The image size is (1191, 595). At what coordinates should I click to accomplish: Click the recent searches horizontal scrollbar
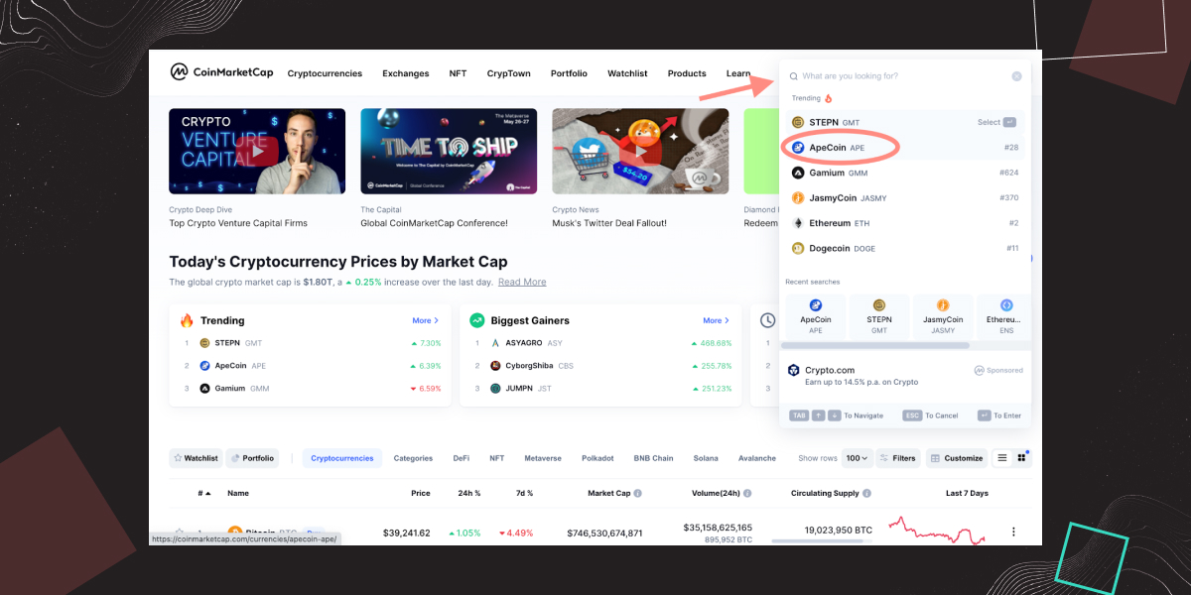click(x=875, y=345)
